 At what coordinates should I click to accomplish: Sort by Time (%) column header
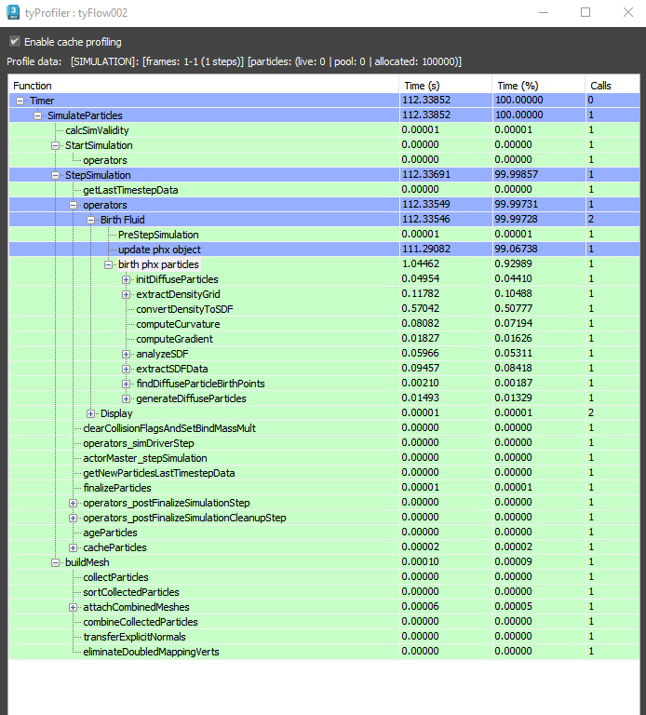[x=538, y=86]
